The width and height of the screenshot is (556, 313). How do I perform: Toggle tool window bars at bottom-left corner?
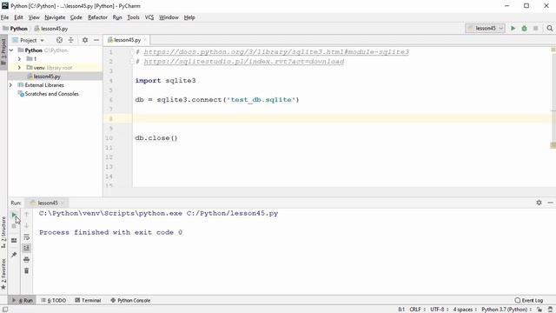(5, 310)
